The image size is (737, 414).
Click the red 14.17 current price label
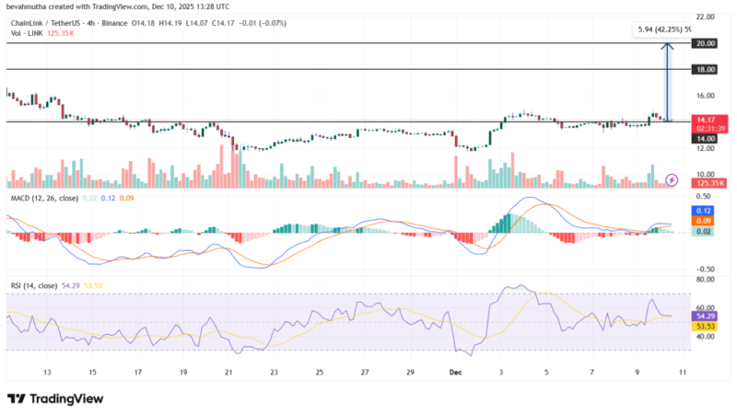click(x=707, y=120)
